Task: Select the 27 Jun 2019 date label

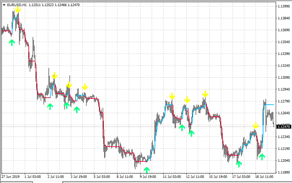Action: pyautogui.click(x=10, y=177)
